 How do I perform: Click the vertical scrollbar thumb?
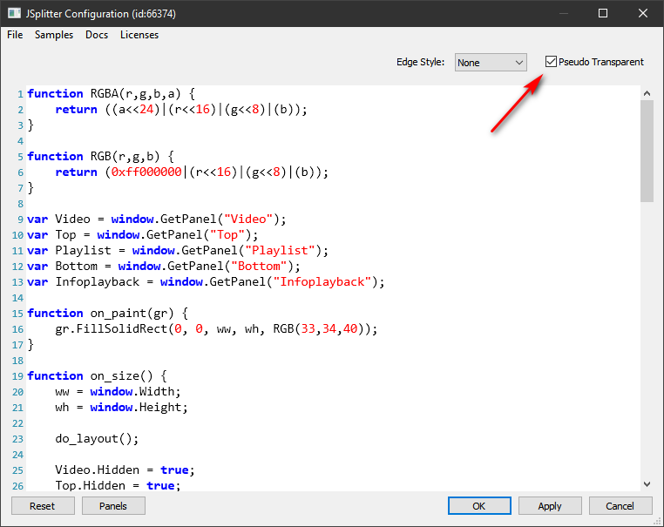point(647,150)
